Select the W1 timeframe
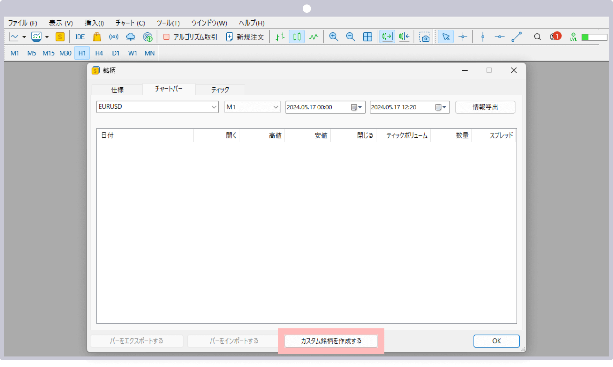 point(132,53)
